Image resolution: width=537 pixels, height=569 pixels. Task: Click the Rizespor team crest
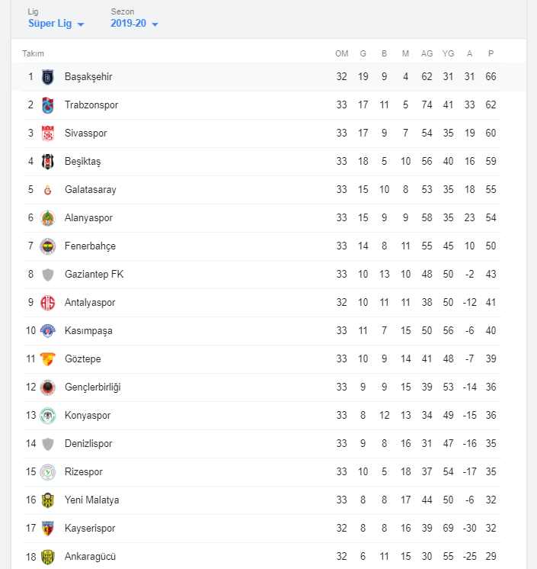(48, 472)
